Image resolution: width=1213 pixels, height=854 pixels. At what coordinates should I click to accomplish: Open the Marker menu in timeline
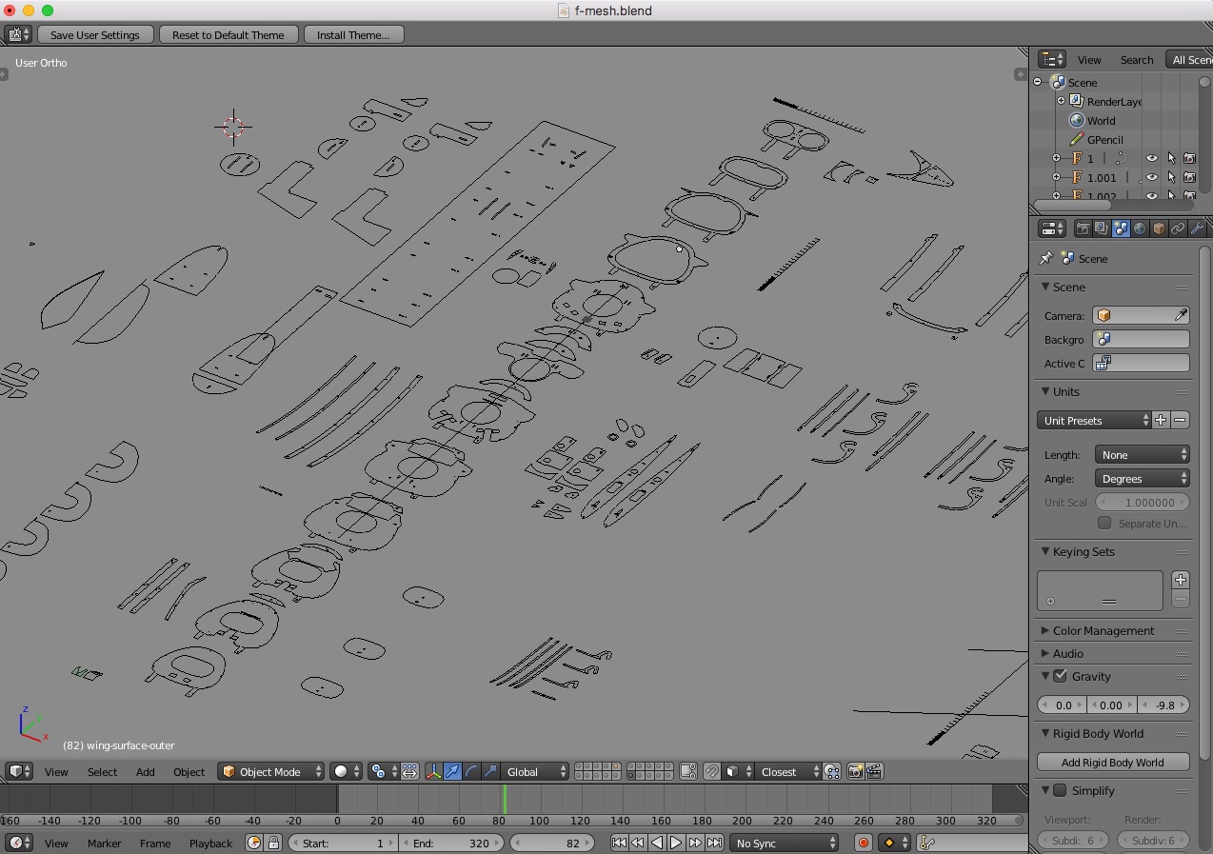coord(104,843)
